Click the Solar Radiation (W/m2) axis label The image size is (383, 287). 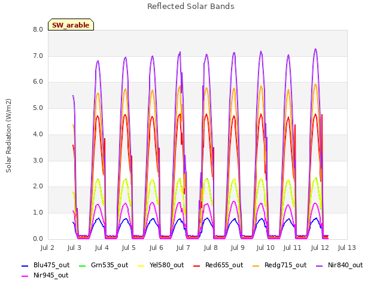point(8,136)
